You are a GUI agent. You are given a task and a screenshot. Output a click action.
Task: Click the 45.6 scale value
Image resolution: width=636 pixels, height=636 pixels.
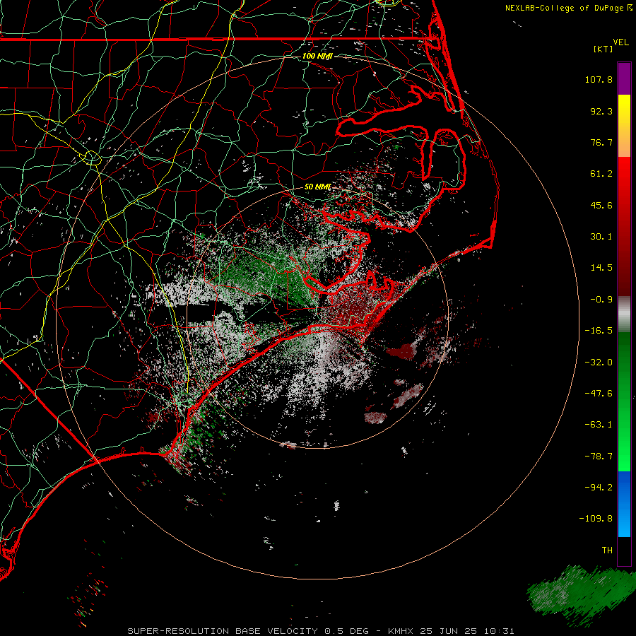coord(601,205)
